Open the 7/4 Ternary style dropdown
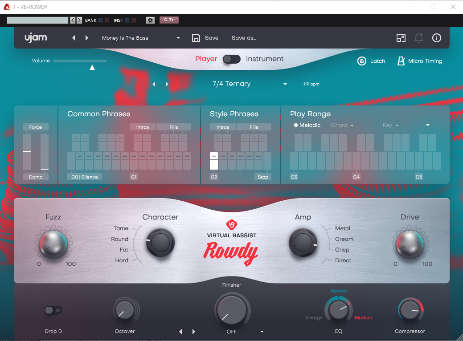Viewport: 463px width, 341px height. coord(285,84)
